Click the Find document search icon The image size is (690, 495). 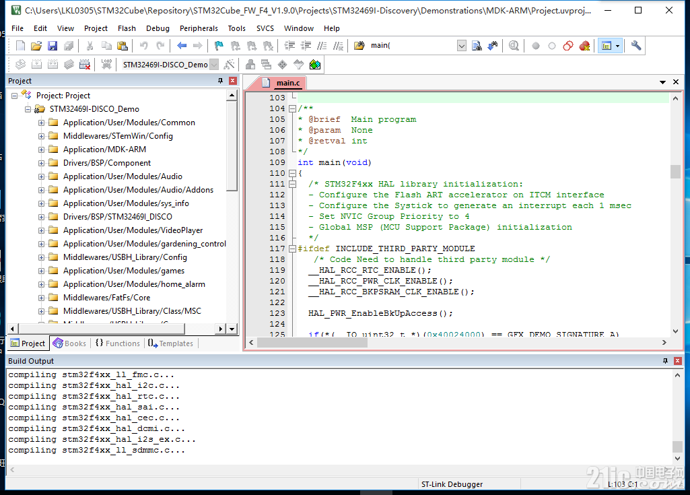[477, 46]
